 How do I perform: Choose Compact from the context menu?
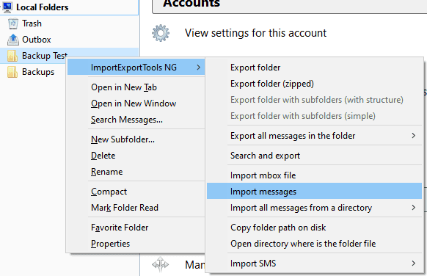[136, 192]
